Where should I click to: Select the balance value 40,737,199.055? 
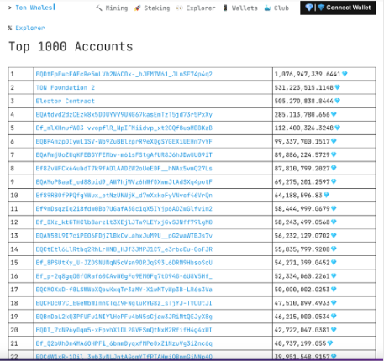pyautogui.click(x=300, y=343)
